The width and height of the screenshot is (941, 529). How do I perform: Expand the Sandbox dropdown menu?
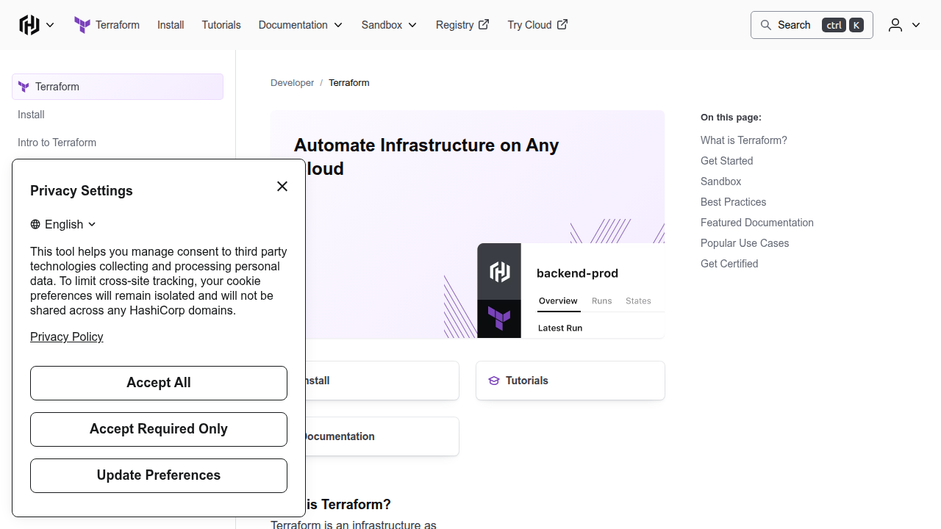389,25
